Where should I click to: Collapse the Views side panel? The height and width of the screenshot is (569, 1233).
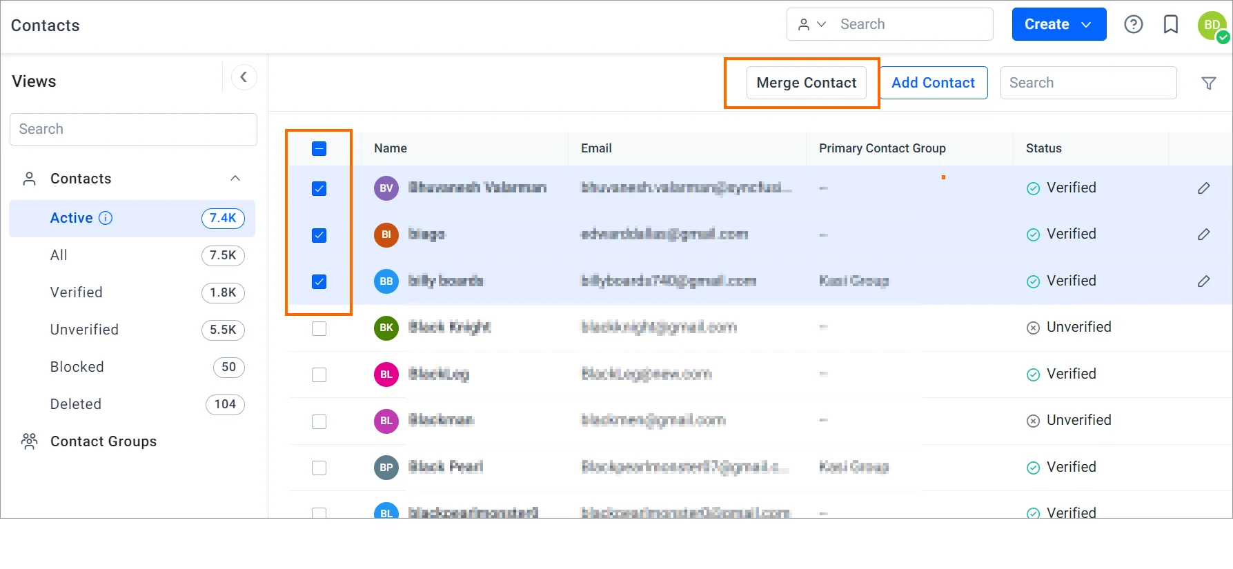click(x=244, y=77)
